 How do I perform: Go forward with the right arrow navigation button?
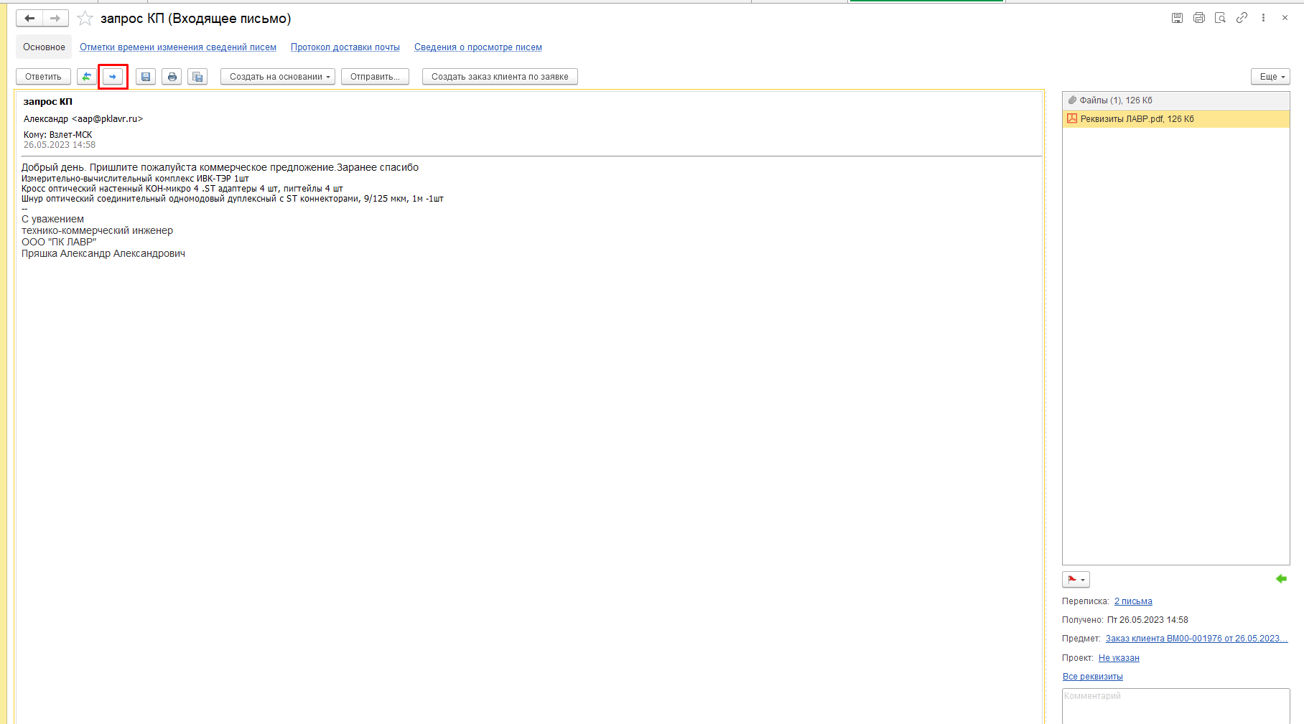55,18
